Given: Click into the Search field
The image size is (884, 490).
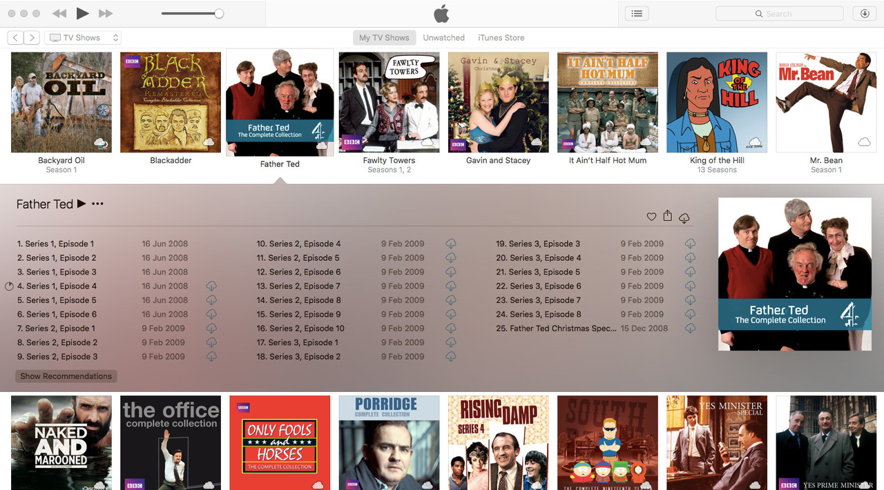Looking at the screenshot, I should pos(779,14).
